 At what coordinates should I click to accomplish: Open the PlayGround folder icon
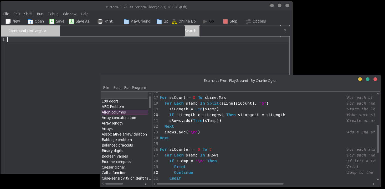[x=126, y=21]
